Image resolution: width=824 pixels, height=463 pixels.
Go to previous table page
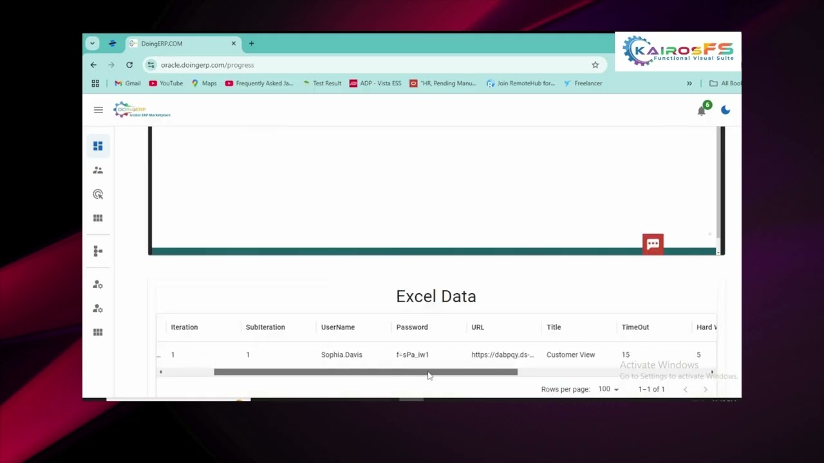pyautogui.click(x=685, y=389)
